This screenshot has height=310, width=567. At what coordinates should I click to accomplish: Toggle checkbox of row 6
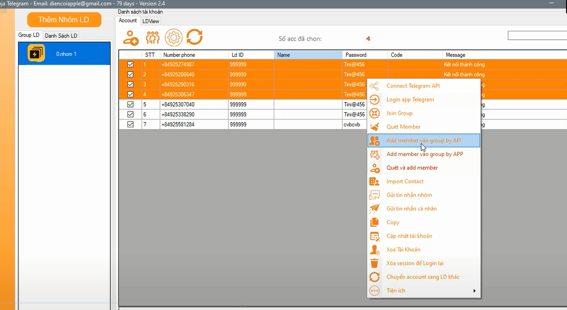click(x=131, y=114)
